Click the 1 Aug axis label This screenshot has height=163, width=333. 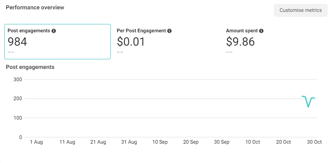[36, 142]
